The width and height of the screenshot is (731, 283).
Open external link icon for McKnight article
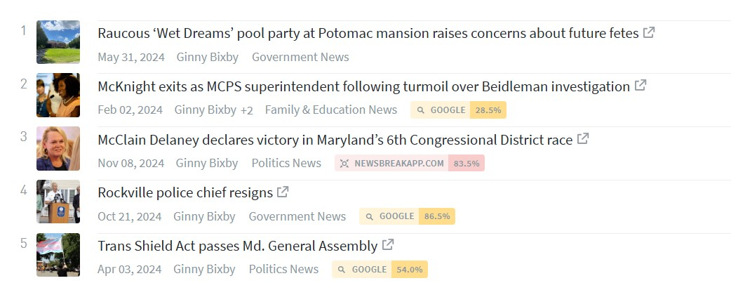coord(640,86)
